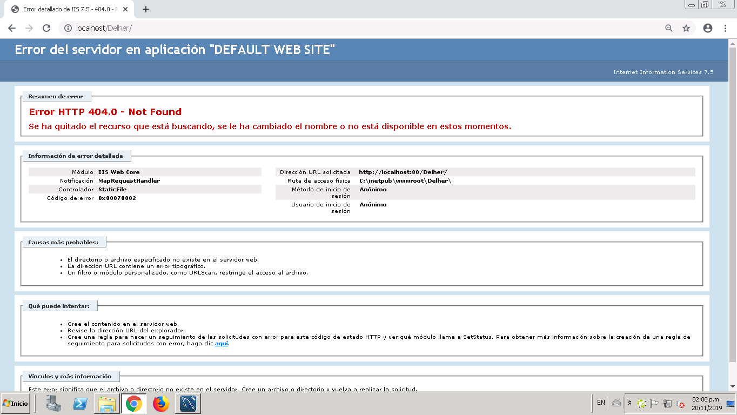737x415 pixels.
Task: Open the zoom magnifier icon in address bar
Action: pyautogui.click(x=669, y=28)
